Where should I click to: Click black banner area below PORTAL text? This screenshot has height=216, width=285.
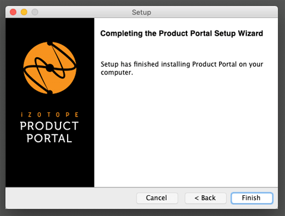coord(50,165)
